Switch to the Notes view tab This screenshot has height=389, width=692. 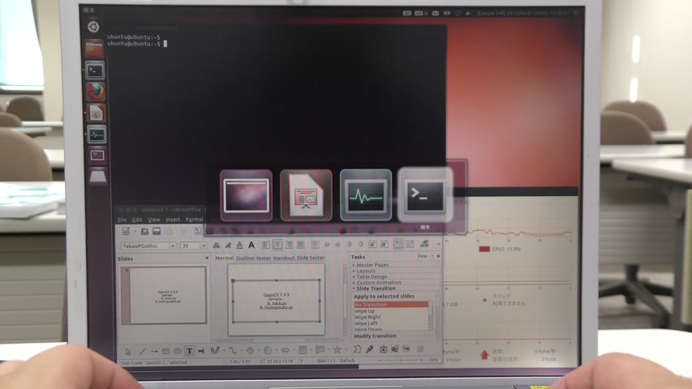click(264, 258)
